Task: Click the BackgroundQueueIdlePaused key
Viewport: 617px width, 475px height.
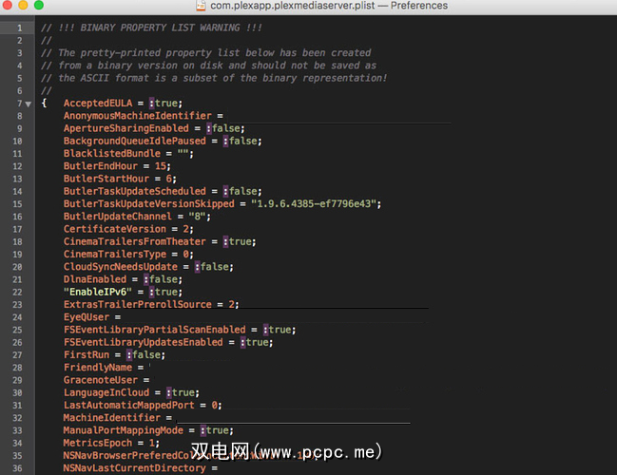Action: point(135,141)
